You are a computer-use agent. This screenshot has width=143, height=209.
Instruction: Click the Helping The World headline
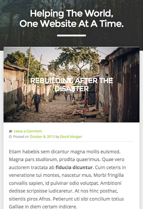click(71, 14)
